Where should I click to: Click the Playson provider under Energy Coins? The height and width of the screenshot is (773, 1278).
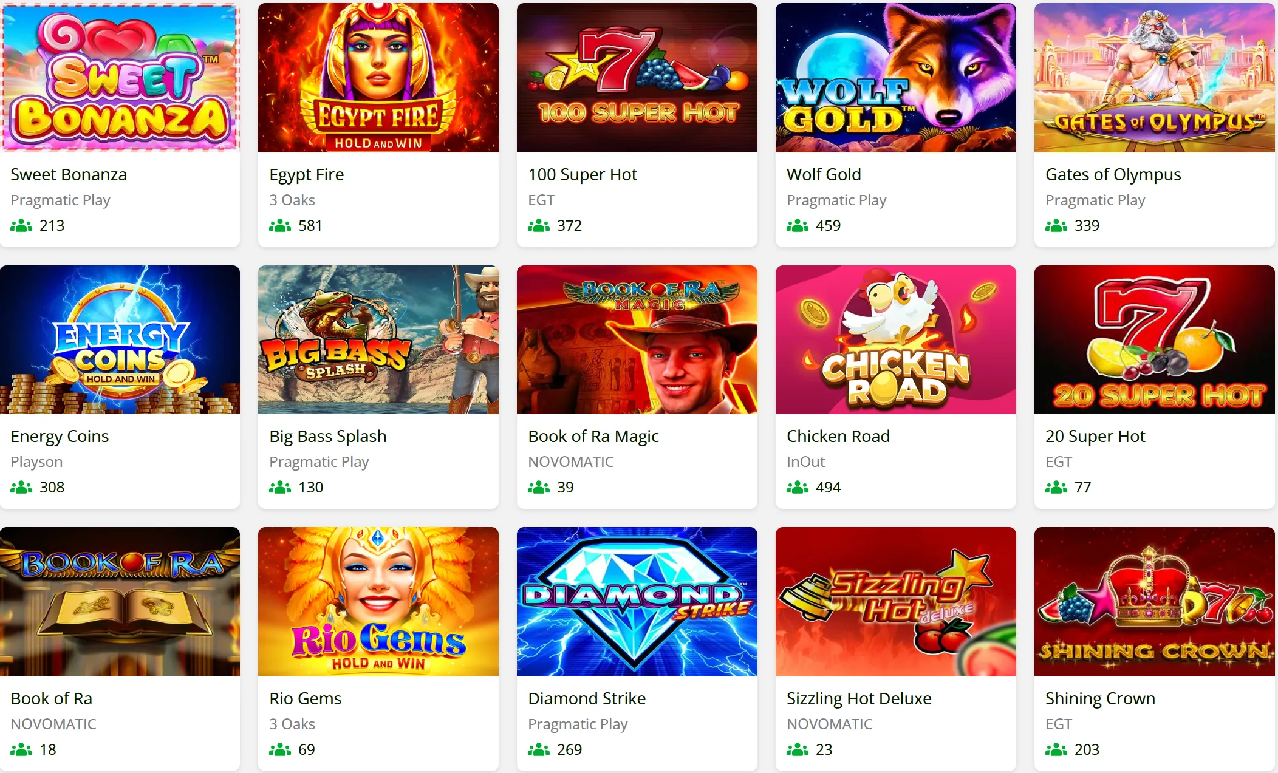36,461
